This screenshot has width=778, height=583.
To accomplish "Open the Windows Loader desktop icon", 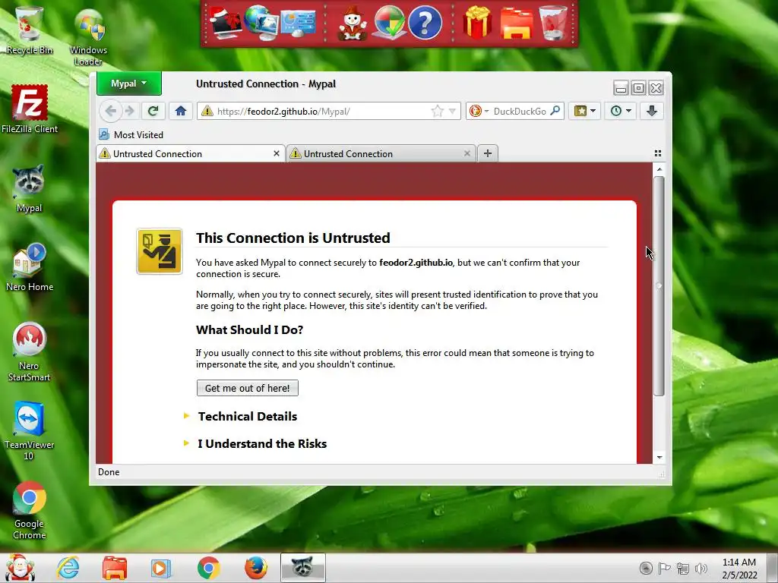I will [88, 36].
